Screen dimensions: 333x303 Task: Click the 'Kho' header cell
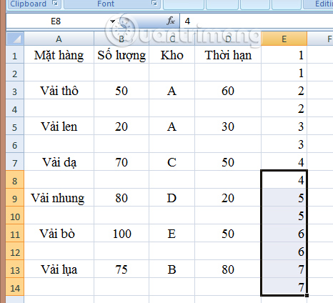[172, 54]
